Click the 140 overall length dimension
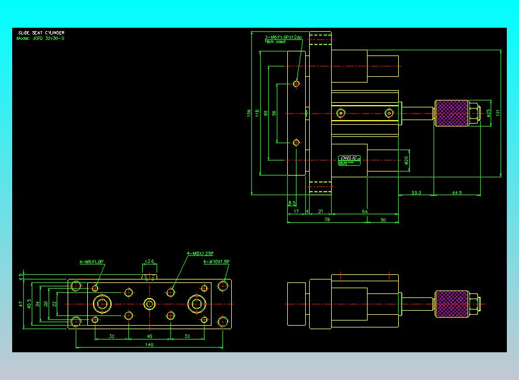The image size is (519, 380). [x=149, y=345]
